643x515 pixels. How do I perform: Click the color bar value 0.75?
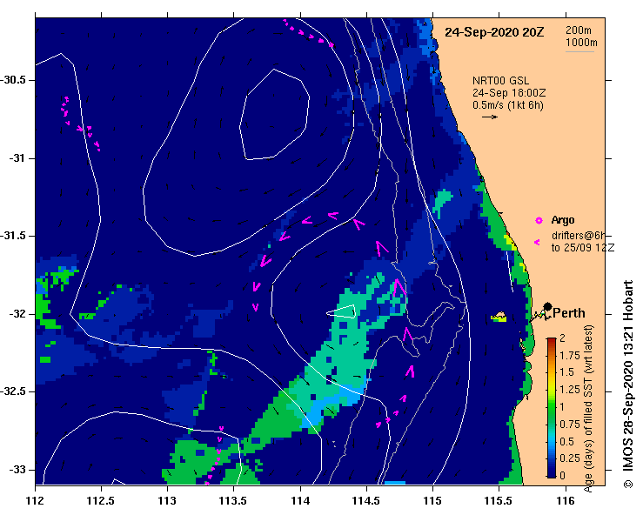pyautogui.click(x=570, y=425)
